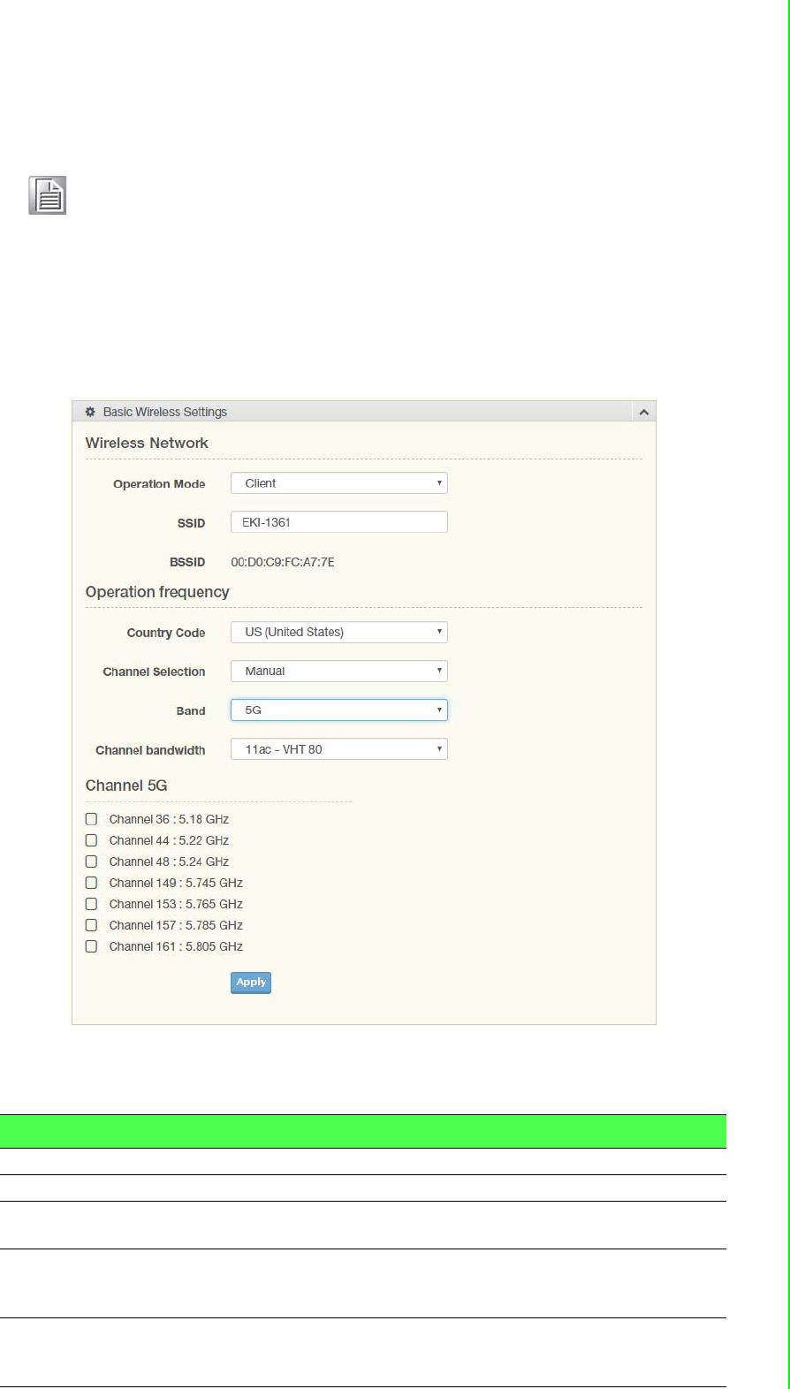
Task: Click the Operation Mode label
Action: (159, 484)
